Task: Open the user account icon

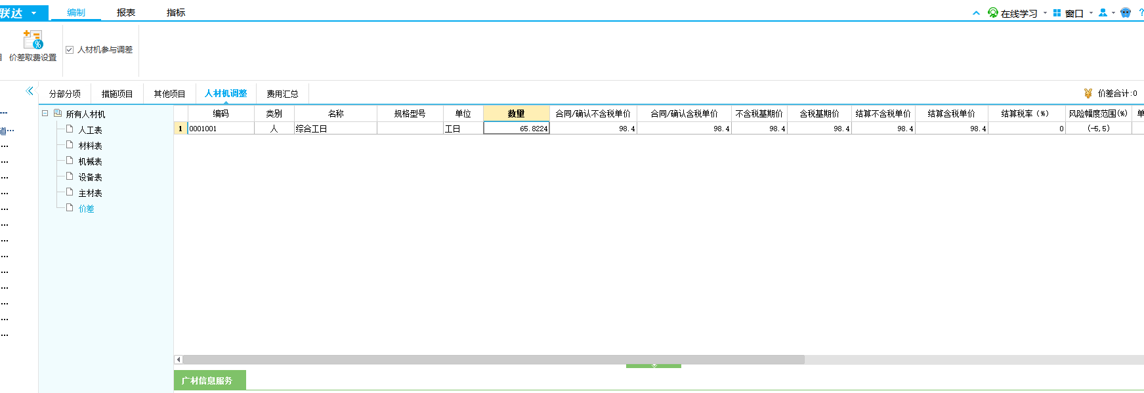Action: tap(1103, 12)
